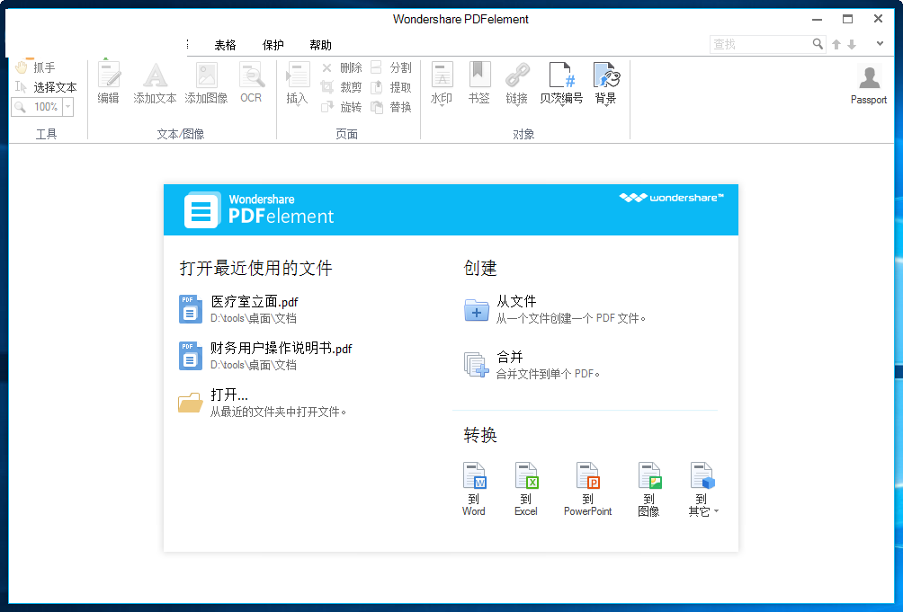Open the Background (背景) tool
The height and width of the screenshot is (612, 903).
[x=606, y=84]
